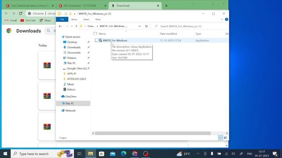
Task: Open the Pictures folder in sidebar
Action: (71, 58)
